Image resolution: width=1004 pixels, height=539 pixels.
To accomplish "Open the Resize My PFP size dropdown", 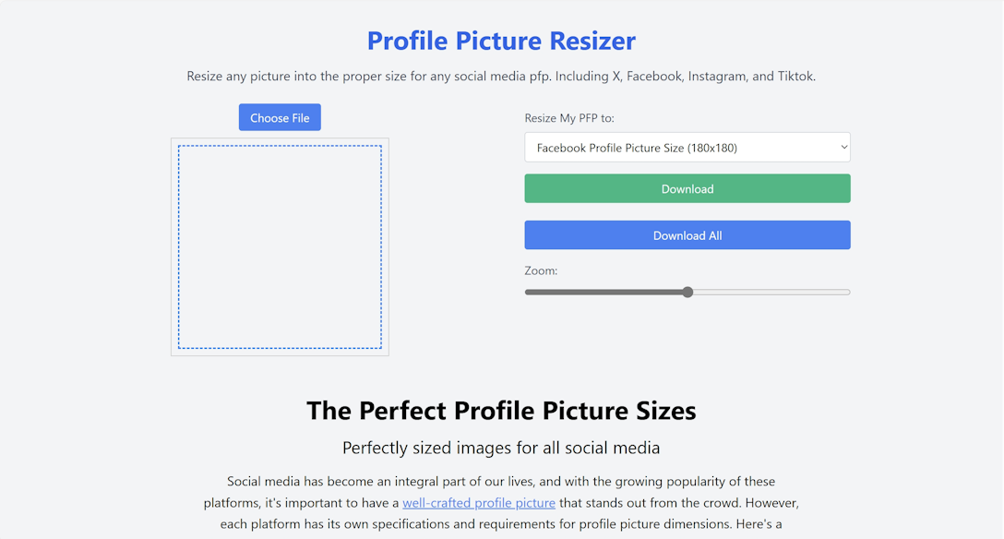I will pos(687,147).
